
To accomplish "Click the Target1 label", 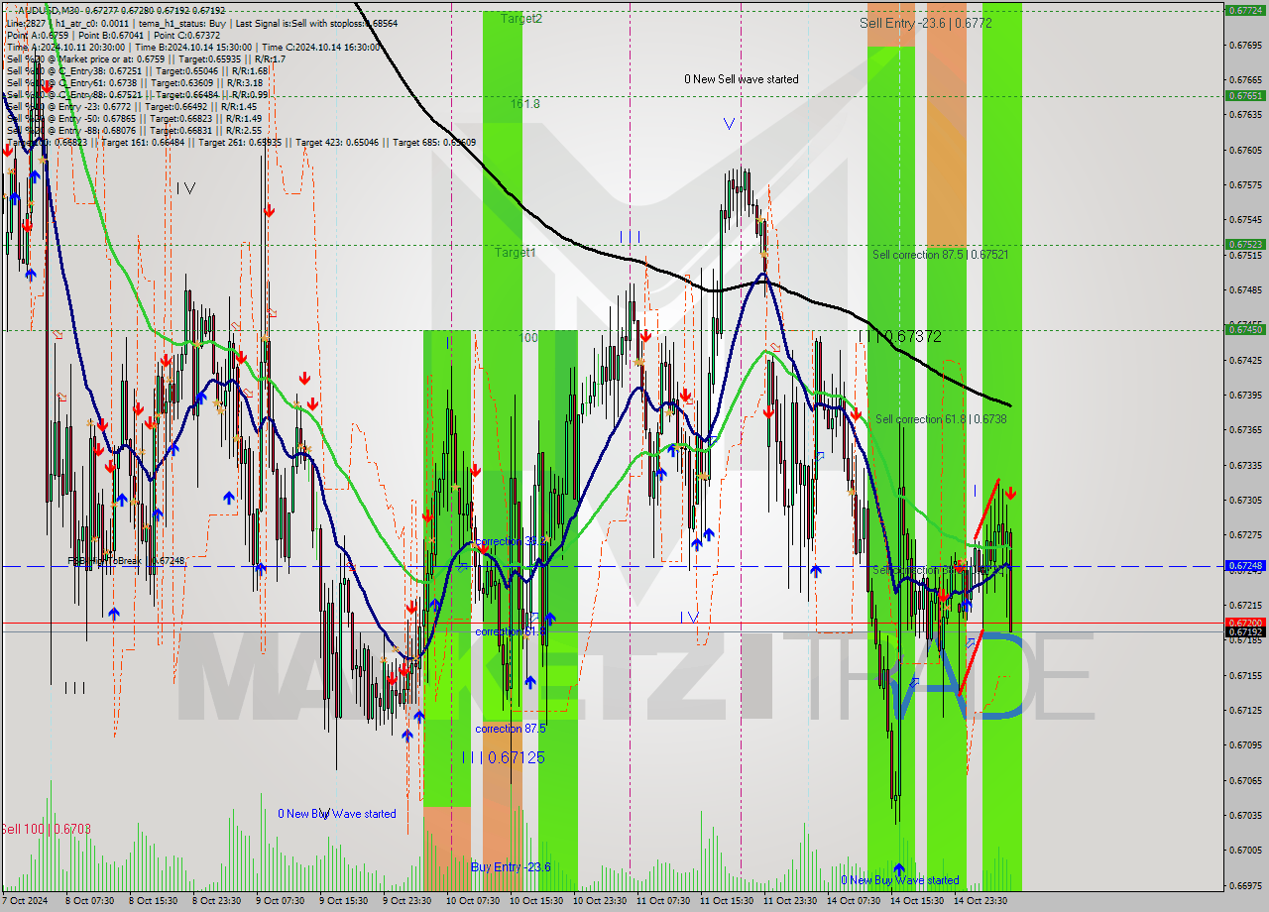I will pos(516,253).
